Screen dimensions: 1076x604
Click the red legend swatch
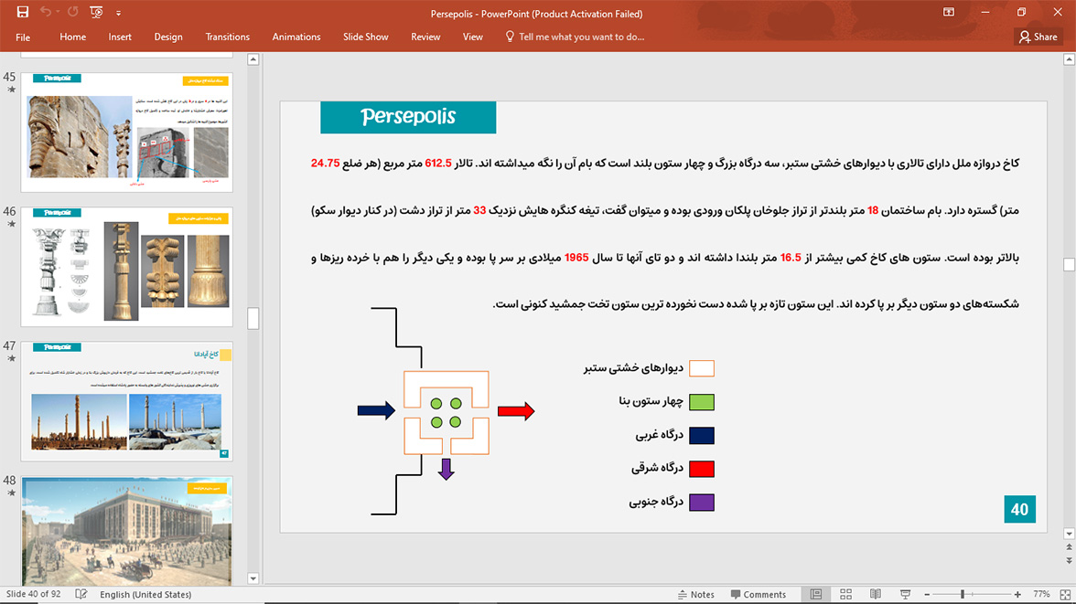(701, 469)
